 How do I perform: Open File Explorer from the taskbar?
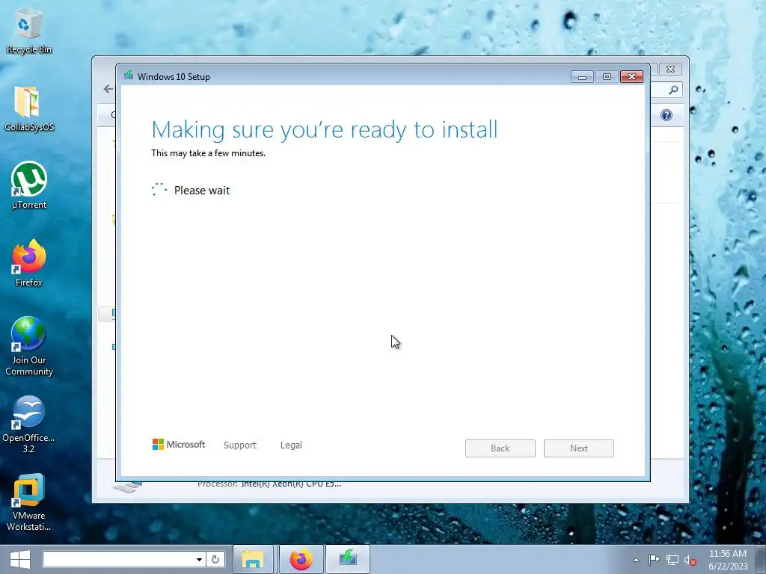[253, 559]
